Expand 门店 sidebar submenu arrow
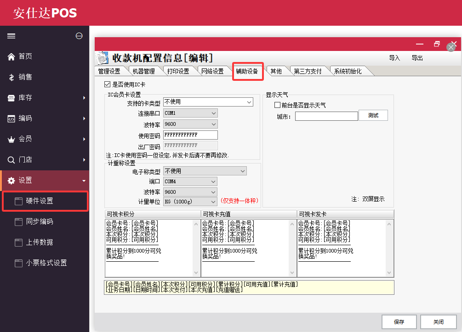Screen dimensions: 462x332 click(84, 160)
